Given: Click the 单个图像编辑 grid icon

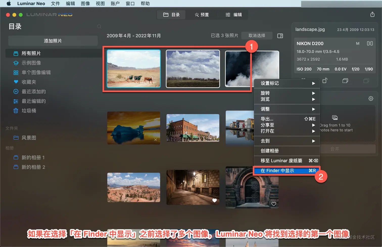Looking at the screenshot, I should click(x=16, y=73).
